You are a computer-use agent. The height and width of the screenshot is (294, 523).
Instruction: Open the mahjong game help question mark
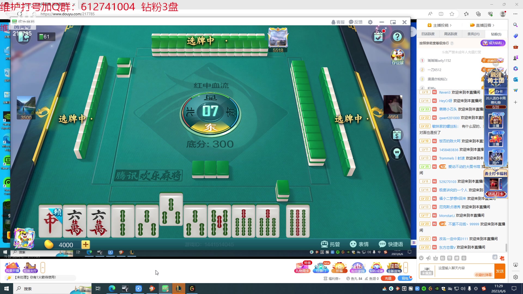397,37
